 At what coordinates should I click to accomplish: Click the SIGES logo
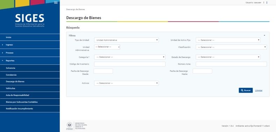(x=30, y=20)
